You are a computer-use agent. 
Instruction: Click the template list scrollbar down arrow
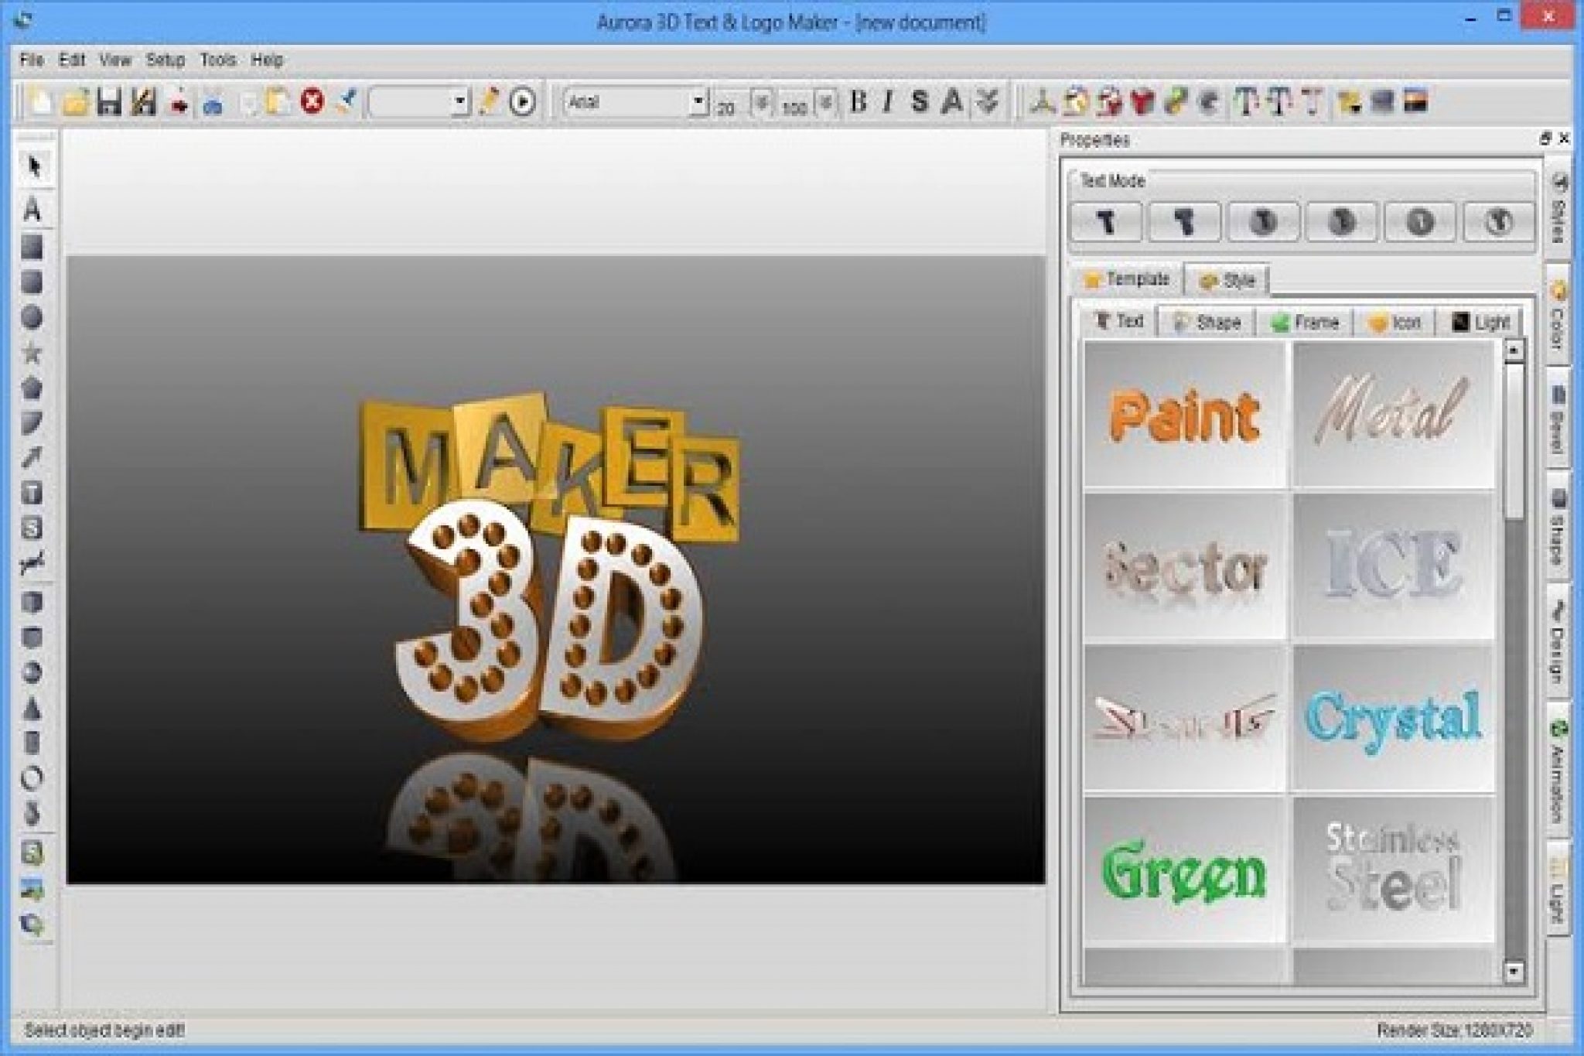pyautogui.click(x=1514, y=970)
